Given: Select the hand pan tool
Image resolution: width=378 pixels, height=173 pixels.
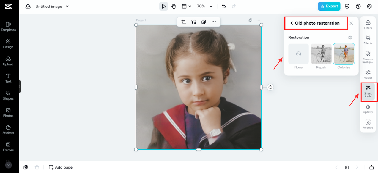Looking at the screenshot, I should point(174,6).
